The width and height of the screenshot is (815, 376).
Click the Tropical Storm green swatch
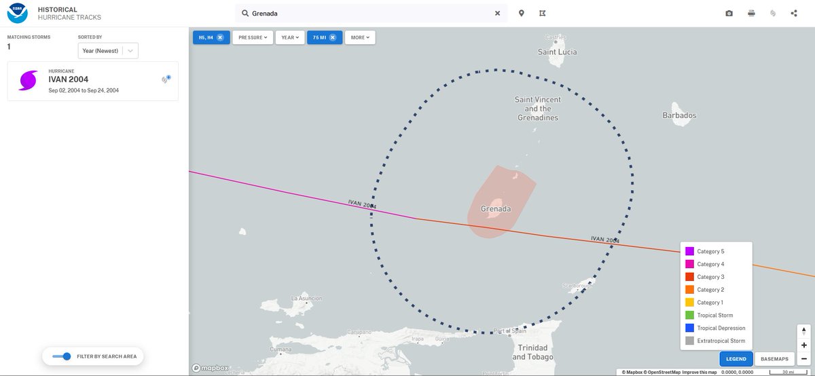(689, 316)
